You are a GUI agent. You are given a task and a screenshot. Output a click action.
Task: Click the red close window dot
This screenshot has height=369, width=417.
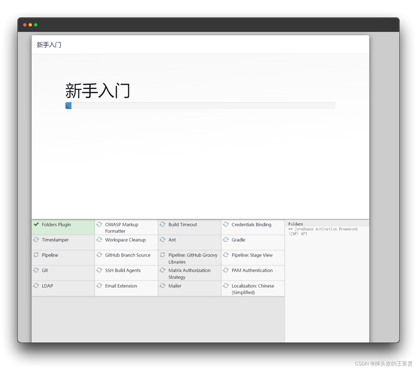(x=25, y=25)
